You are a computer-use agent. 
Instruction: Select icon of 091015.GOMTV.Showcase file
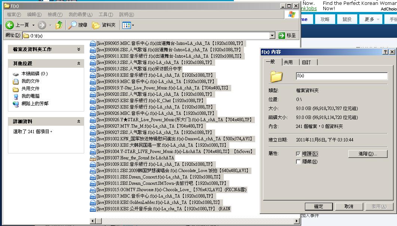pos(93,190)
